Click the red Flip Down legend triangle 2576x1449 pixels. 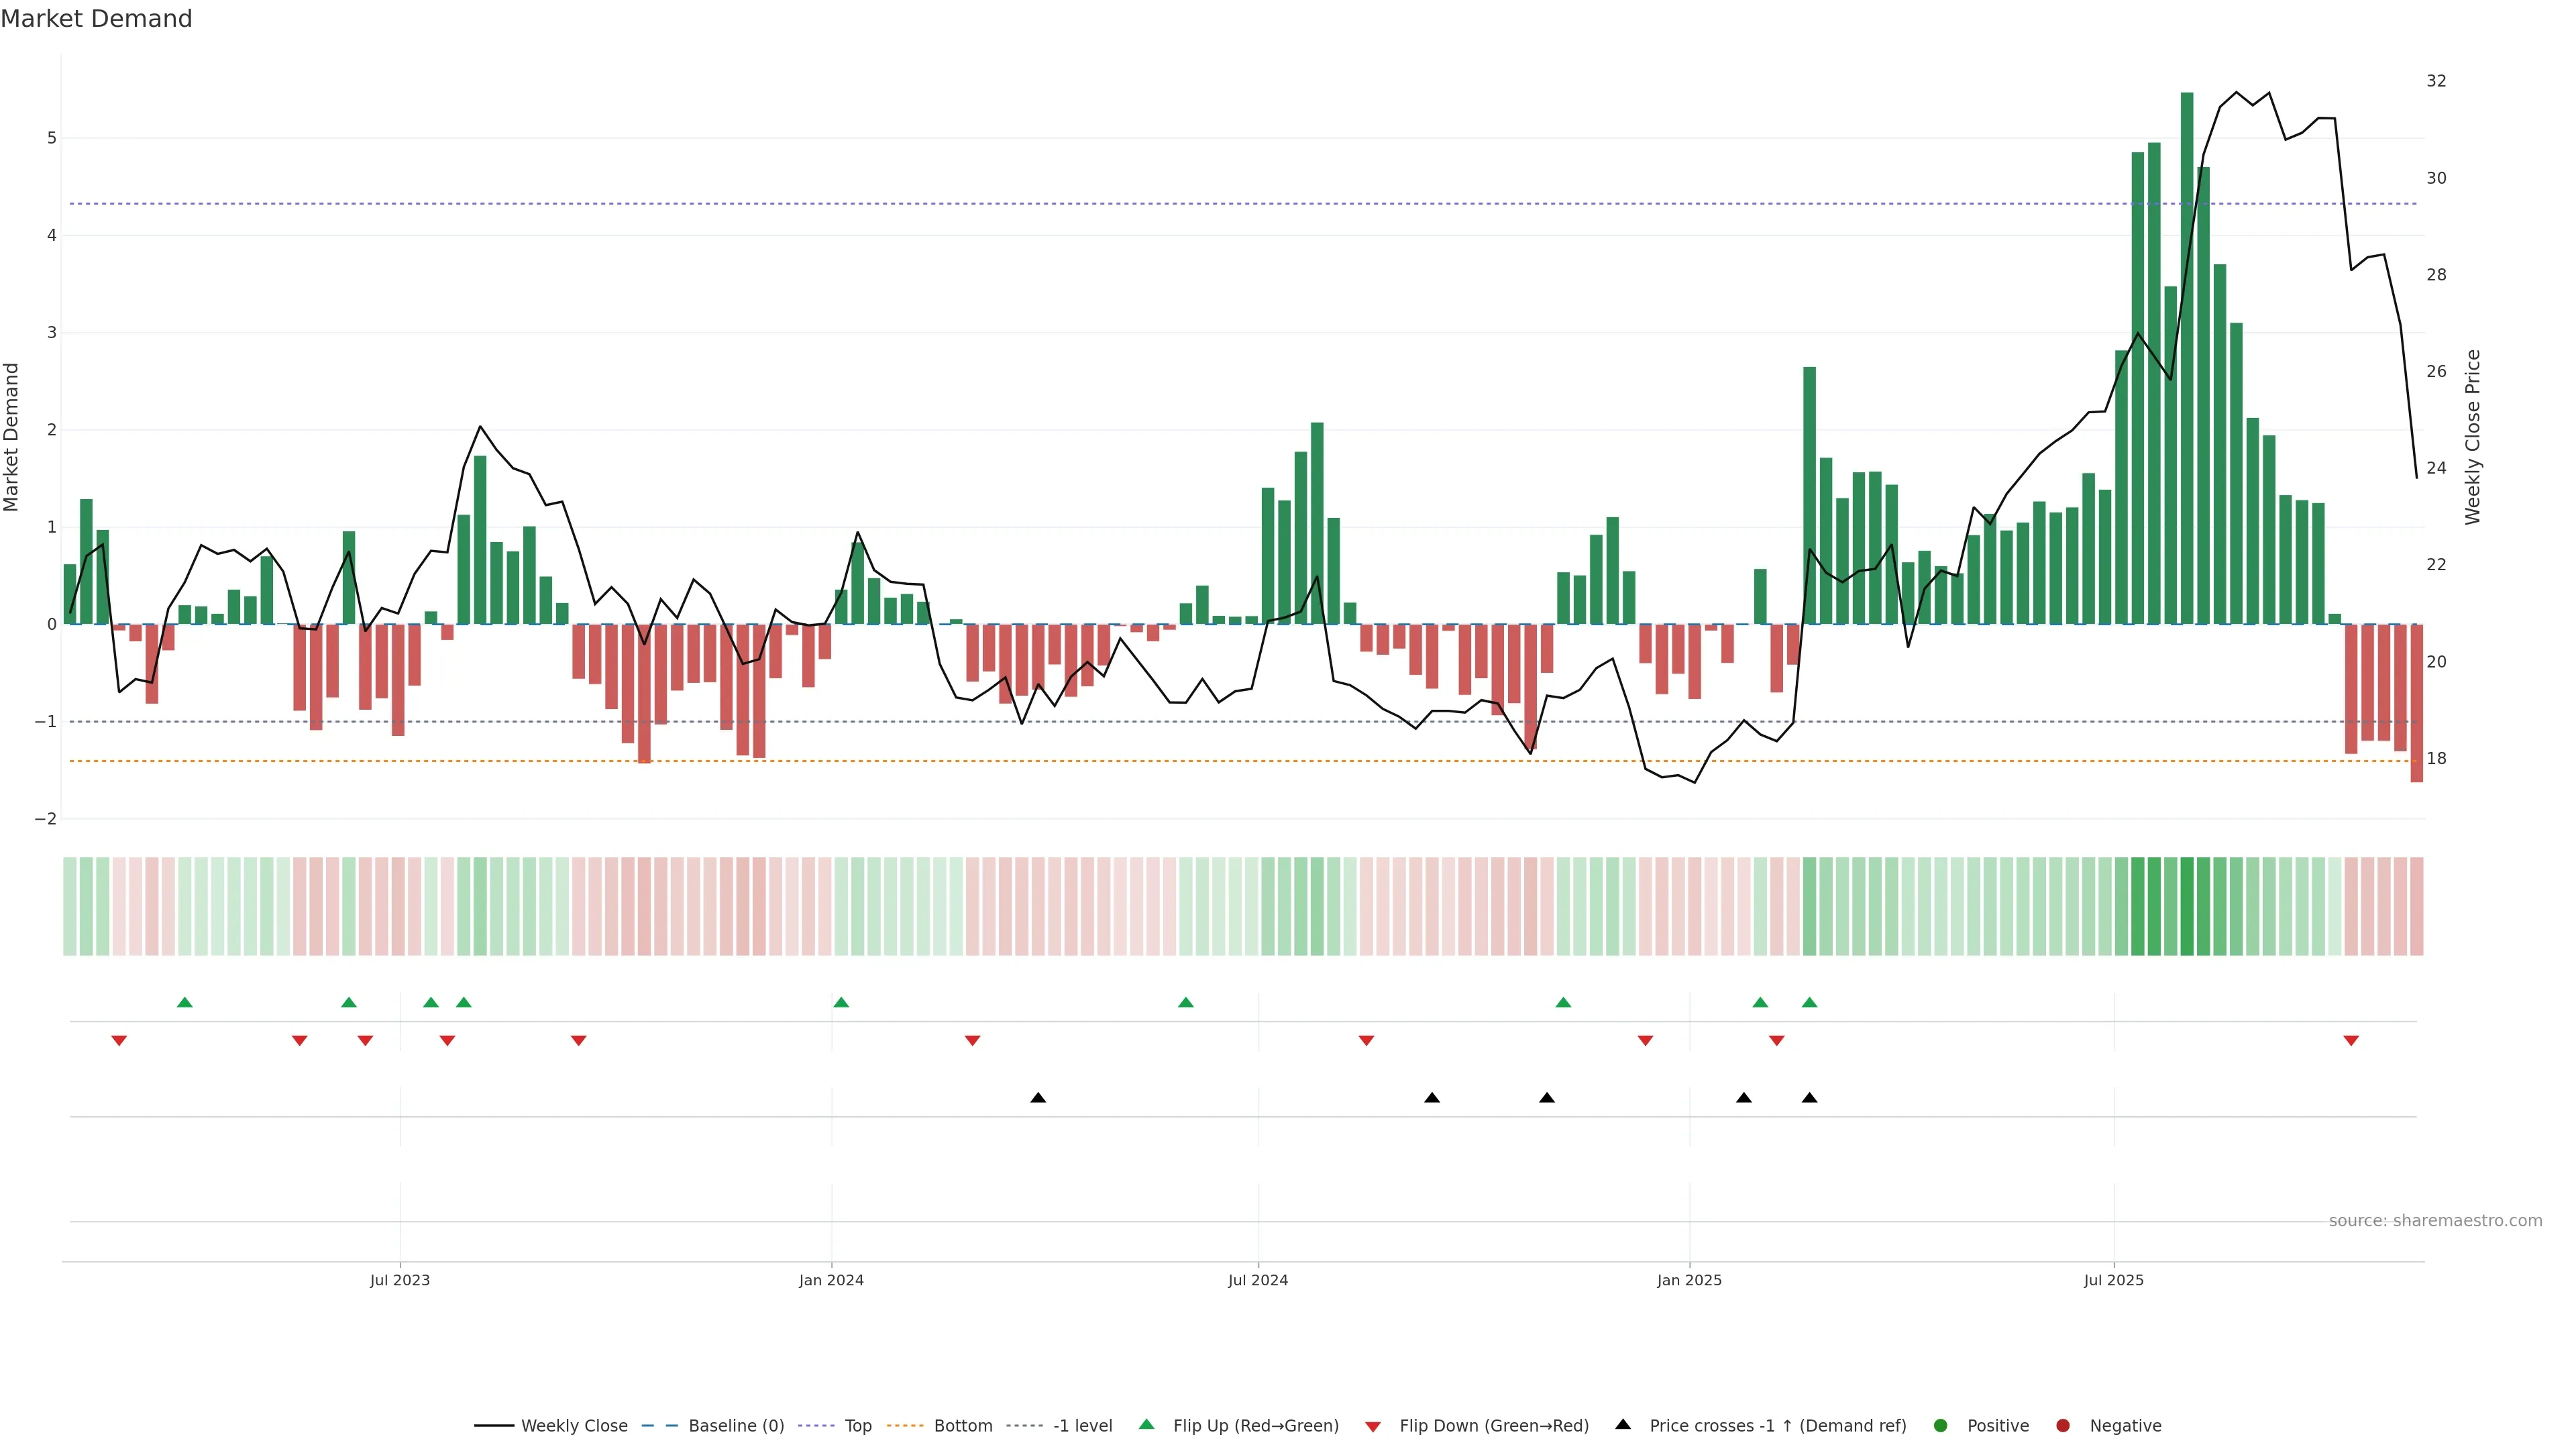click(x=1372, y=1426)
